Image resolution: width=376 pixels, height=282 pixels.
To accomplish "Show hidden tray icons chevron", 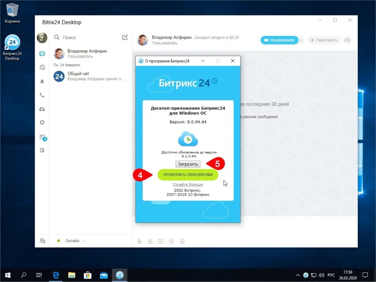I will 298,275.
